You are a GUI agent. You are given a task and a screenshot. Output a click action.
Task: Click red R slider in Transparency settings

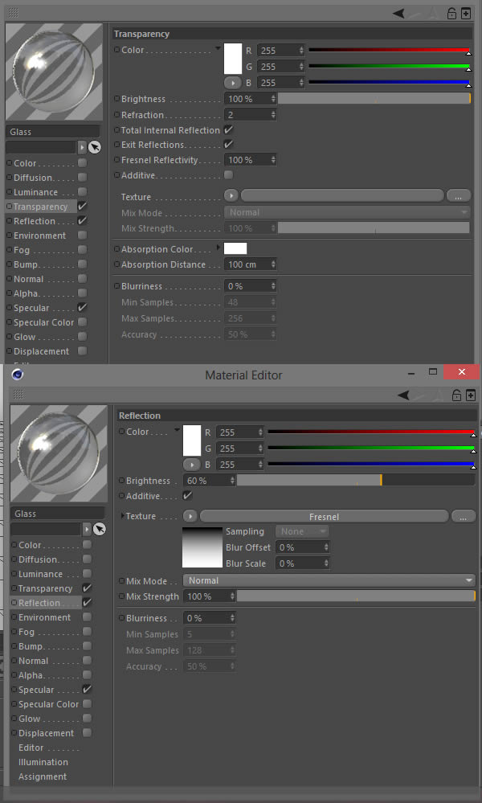tap(389, 50)
